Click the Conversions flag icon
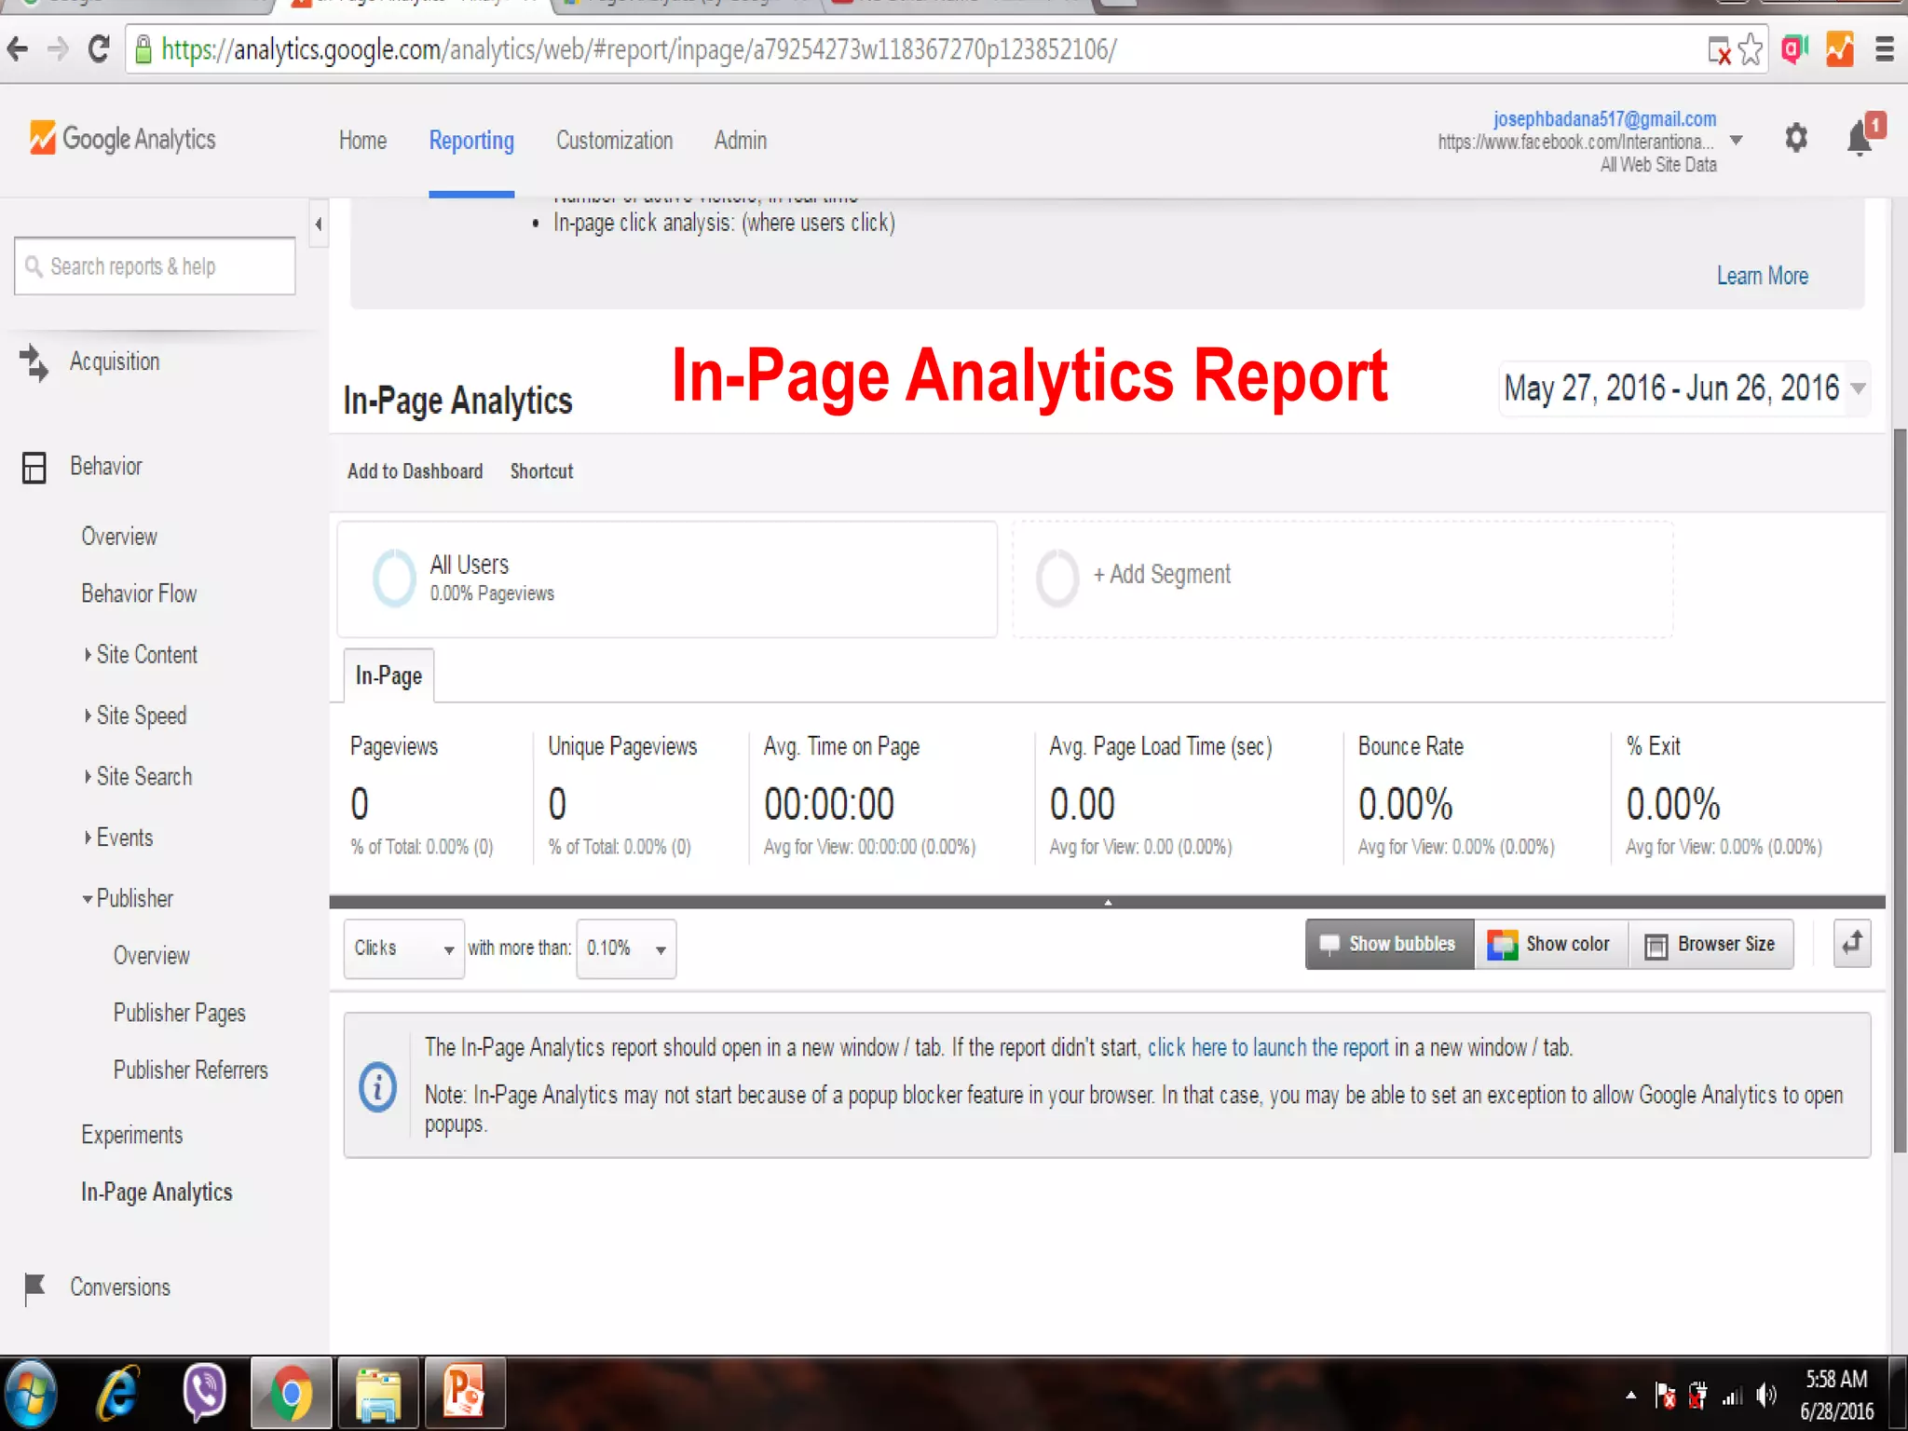1908x1431 pixels. coord(34,1288)
